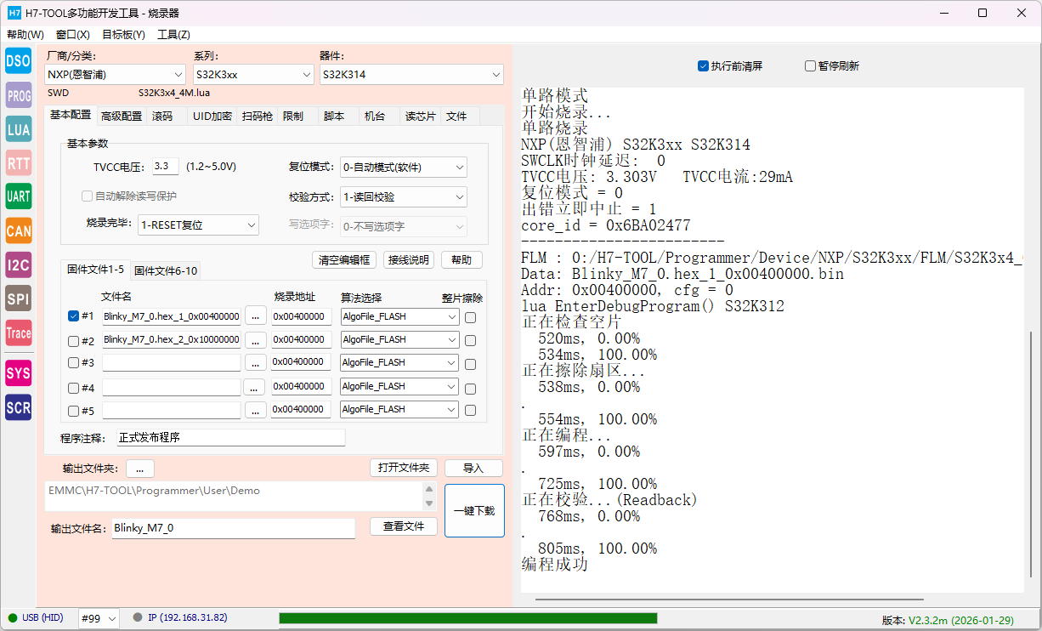Enable pause refresh checkbox
This screenshot has height=631, width=1042.
click(x=810, y=65)
